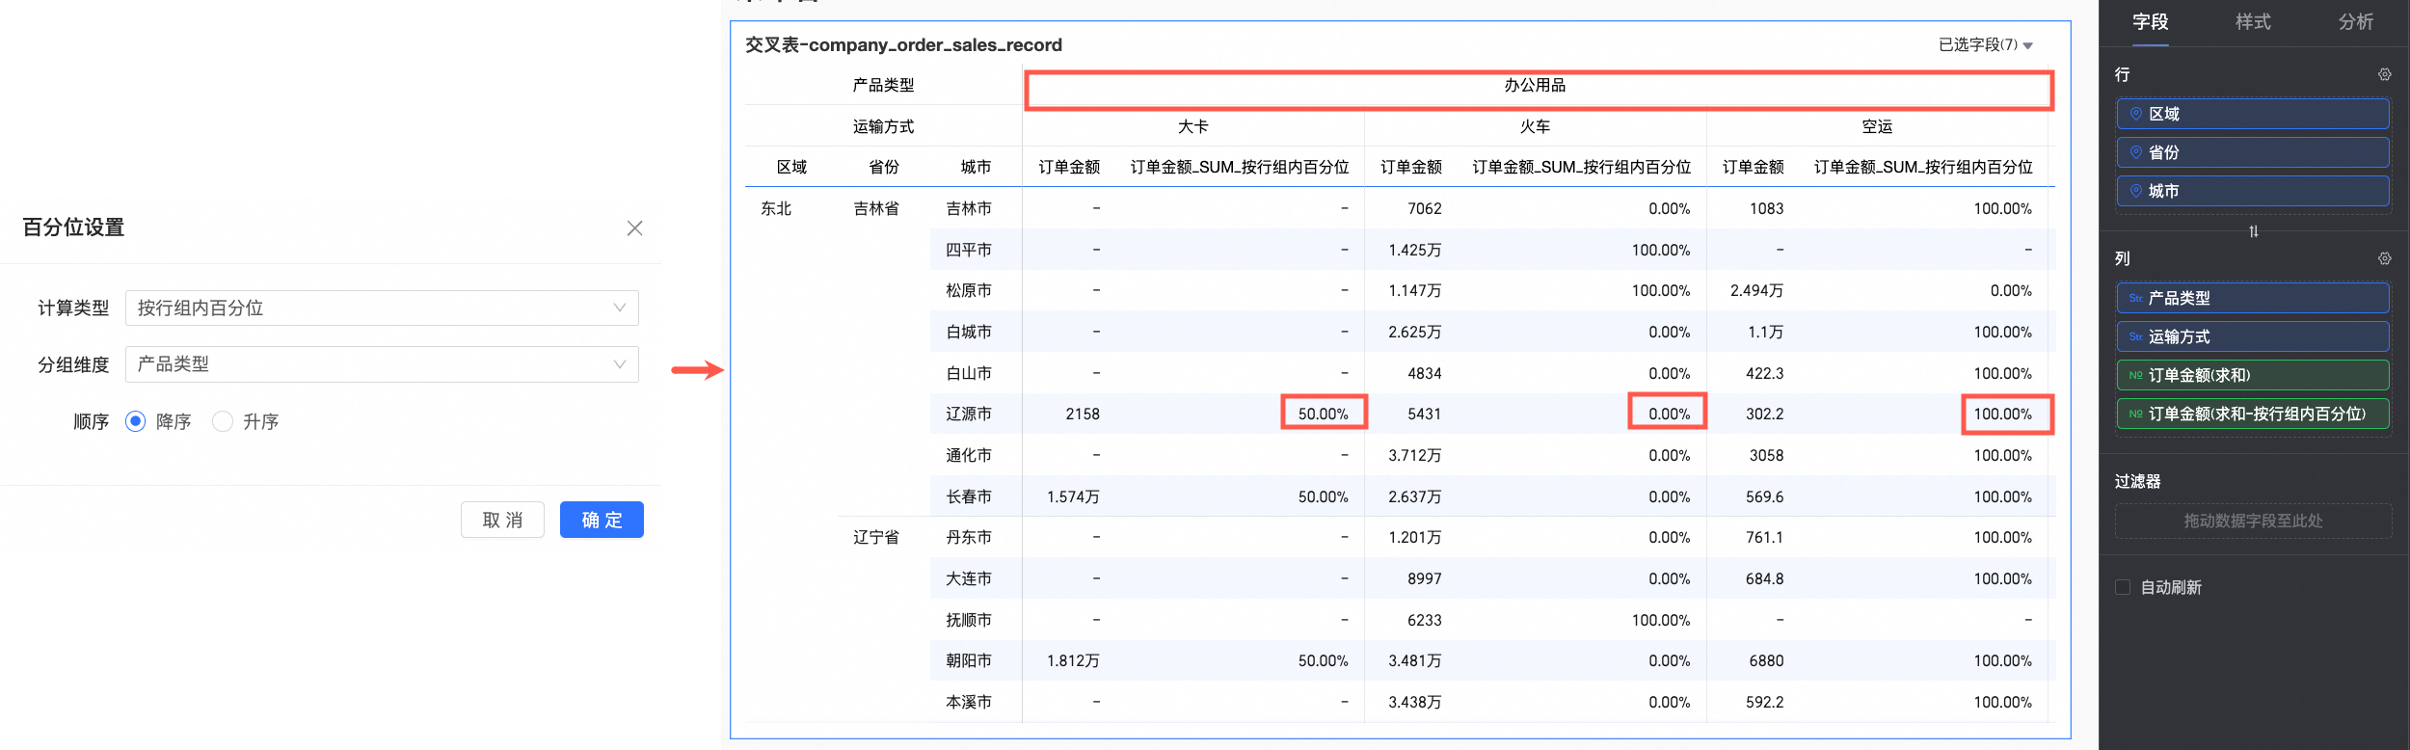Click the 城市 table column header
Image resolution: width=2410 pixels, height=750 pixels.
coord(976,167)
